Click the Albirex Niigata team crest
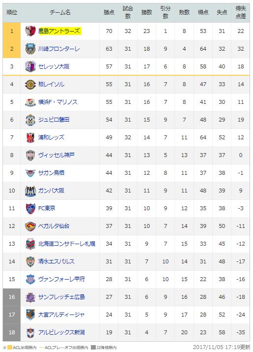Screen dimensions: 253x352 pyautogui.click(x=30, y=332)
